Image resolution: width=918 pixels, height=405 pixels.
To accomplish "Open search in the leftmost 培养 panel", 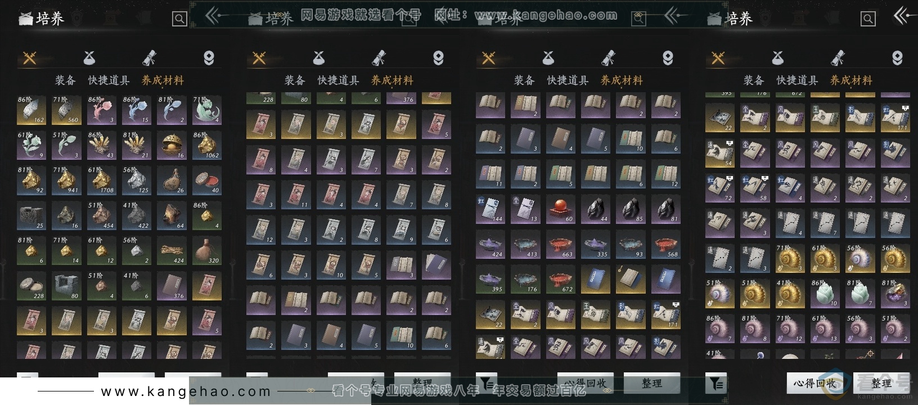I will click(x=179, y=19).
